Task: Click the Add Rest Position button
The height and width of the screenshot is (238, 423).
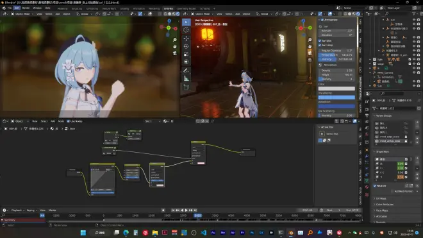Action: point(404,191)
